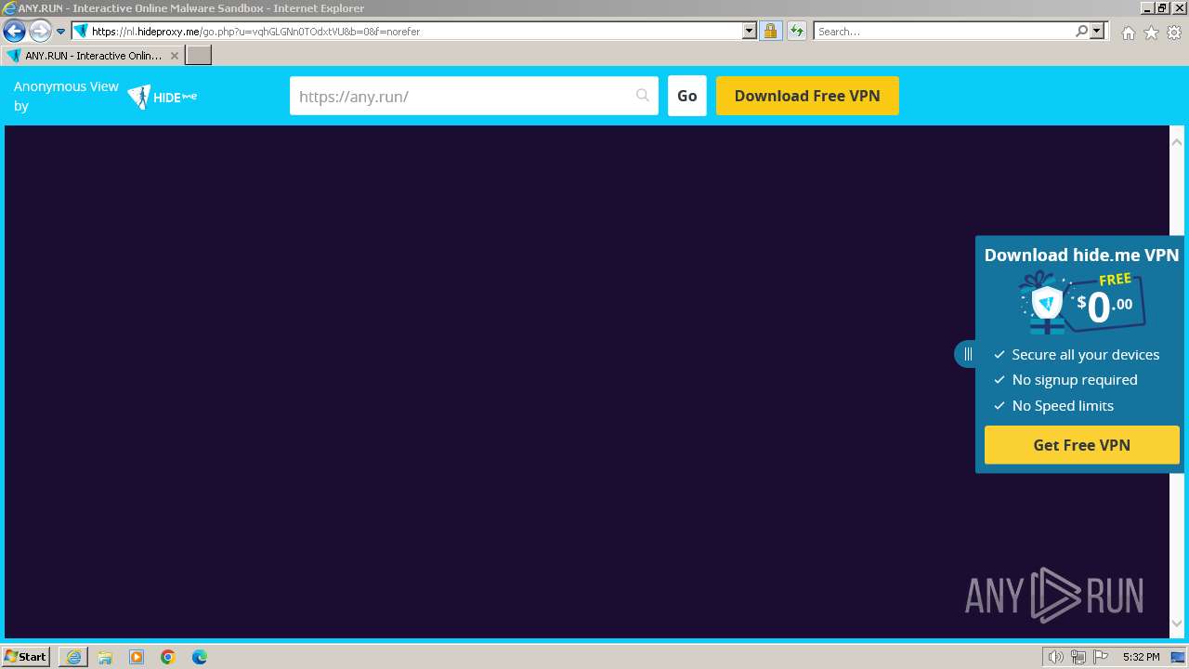This screenshot has height=669, width=1189.
Task: Go back with the browser Back arrow
Action: coord(14,31)
